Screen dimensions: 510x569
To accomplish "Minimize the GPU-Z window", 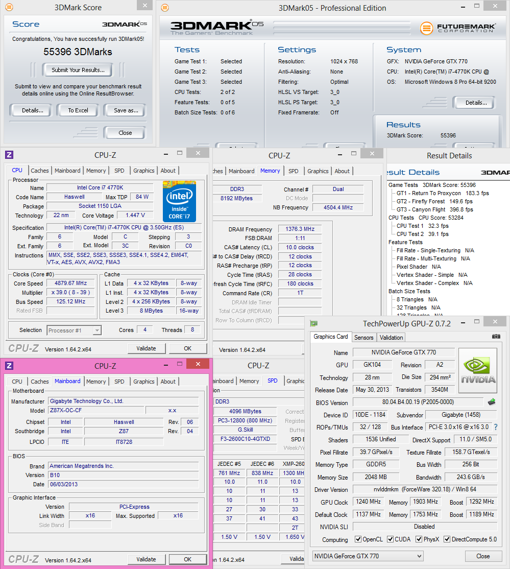I will click(463, 323).
